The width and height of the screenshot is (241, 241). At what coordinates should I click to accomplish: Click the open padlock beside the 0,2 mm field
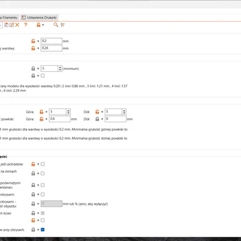click(x=33, y=41)
